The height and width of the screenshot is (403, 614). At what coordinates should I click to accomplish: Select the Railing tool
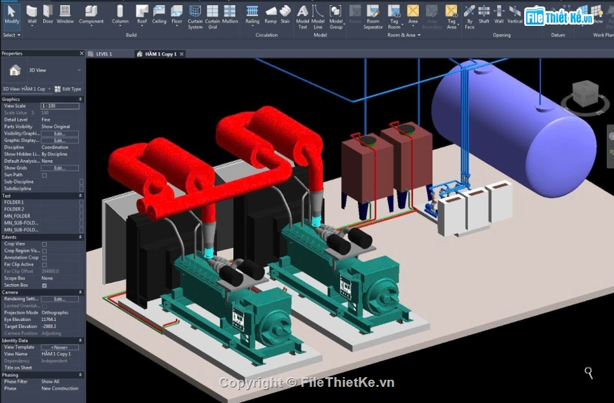pyautogui.click(x=252, y=13)
